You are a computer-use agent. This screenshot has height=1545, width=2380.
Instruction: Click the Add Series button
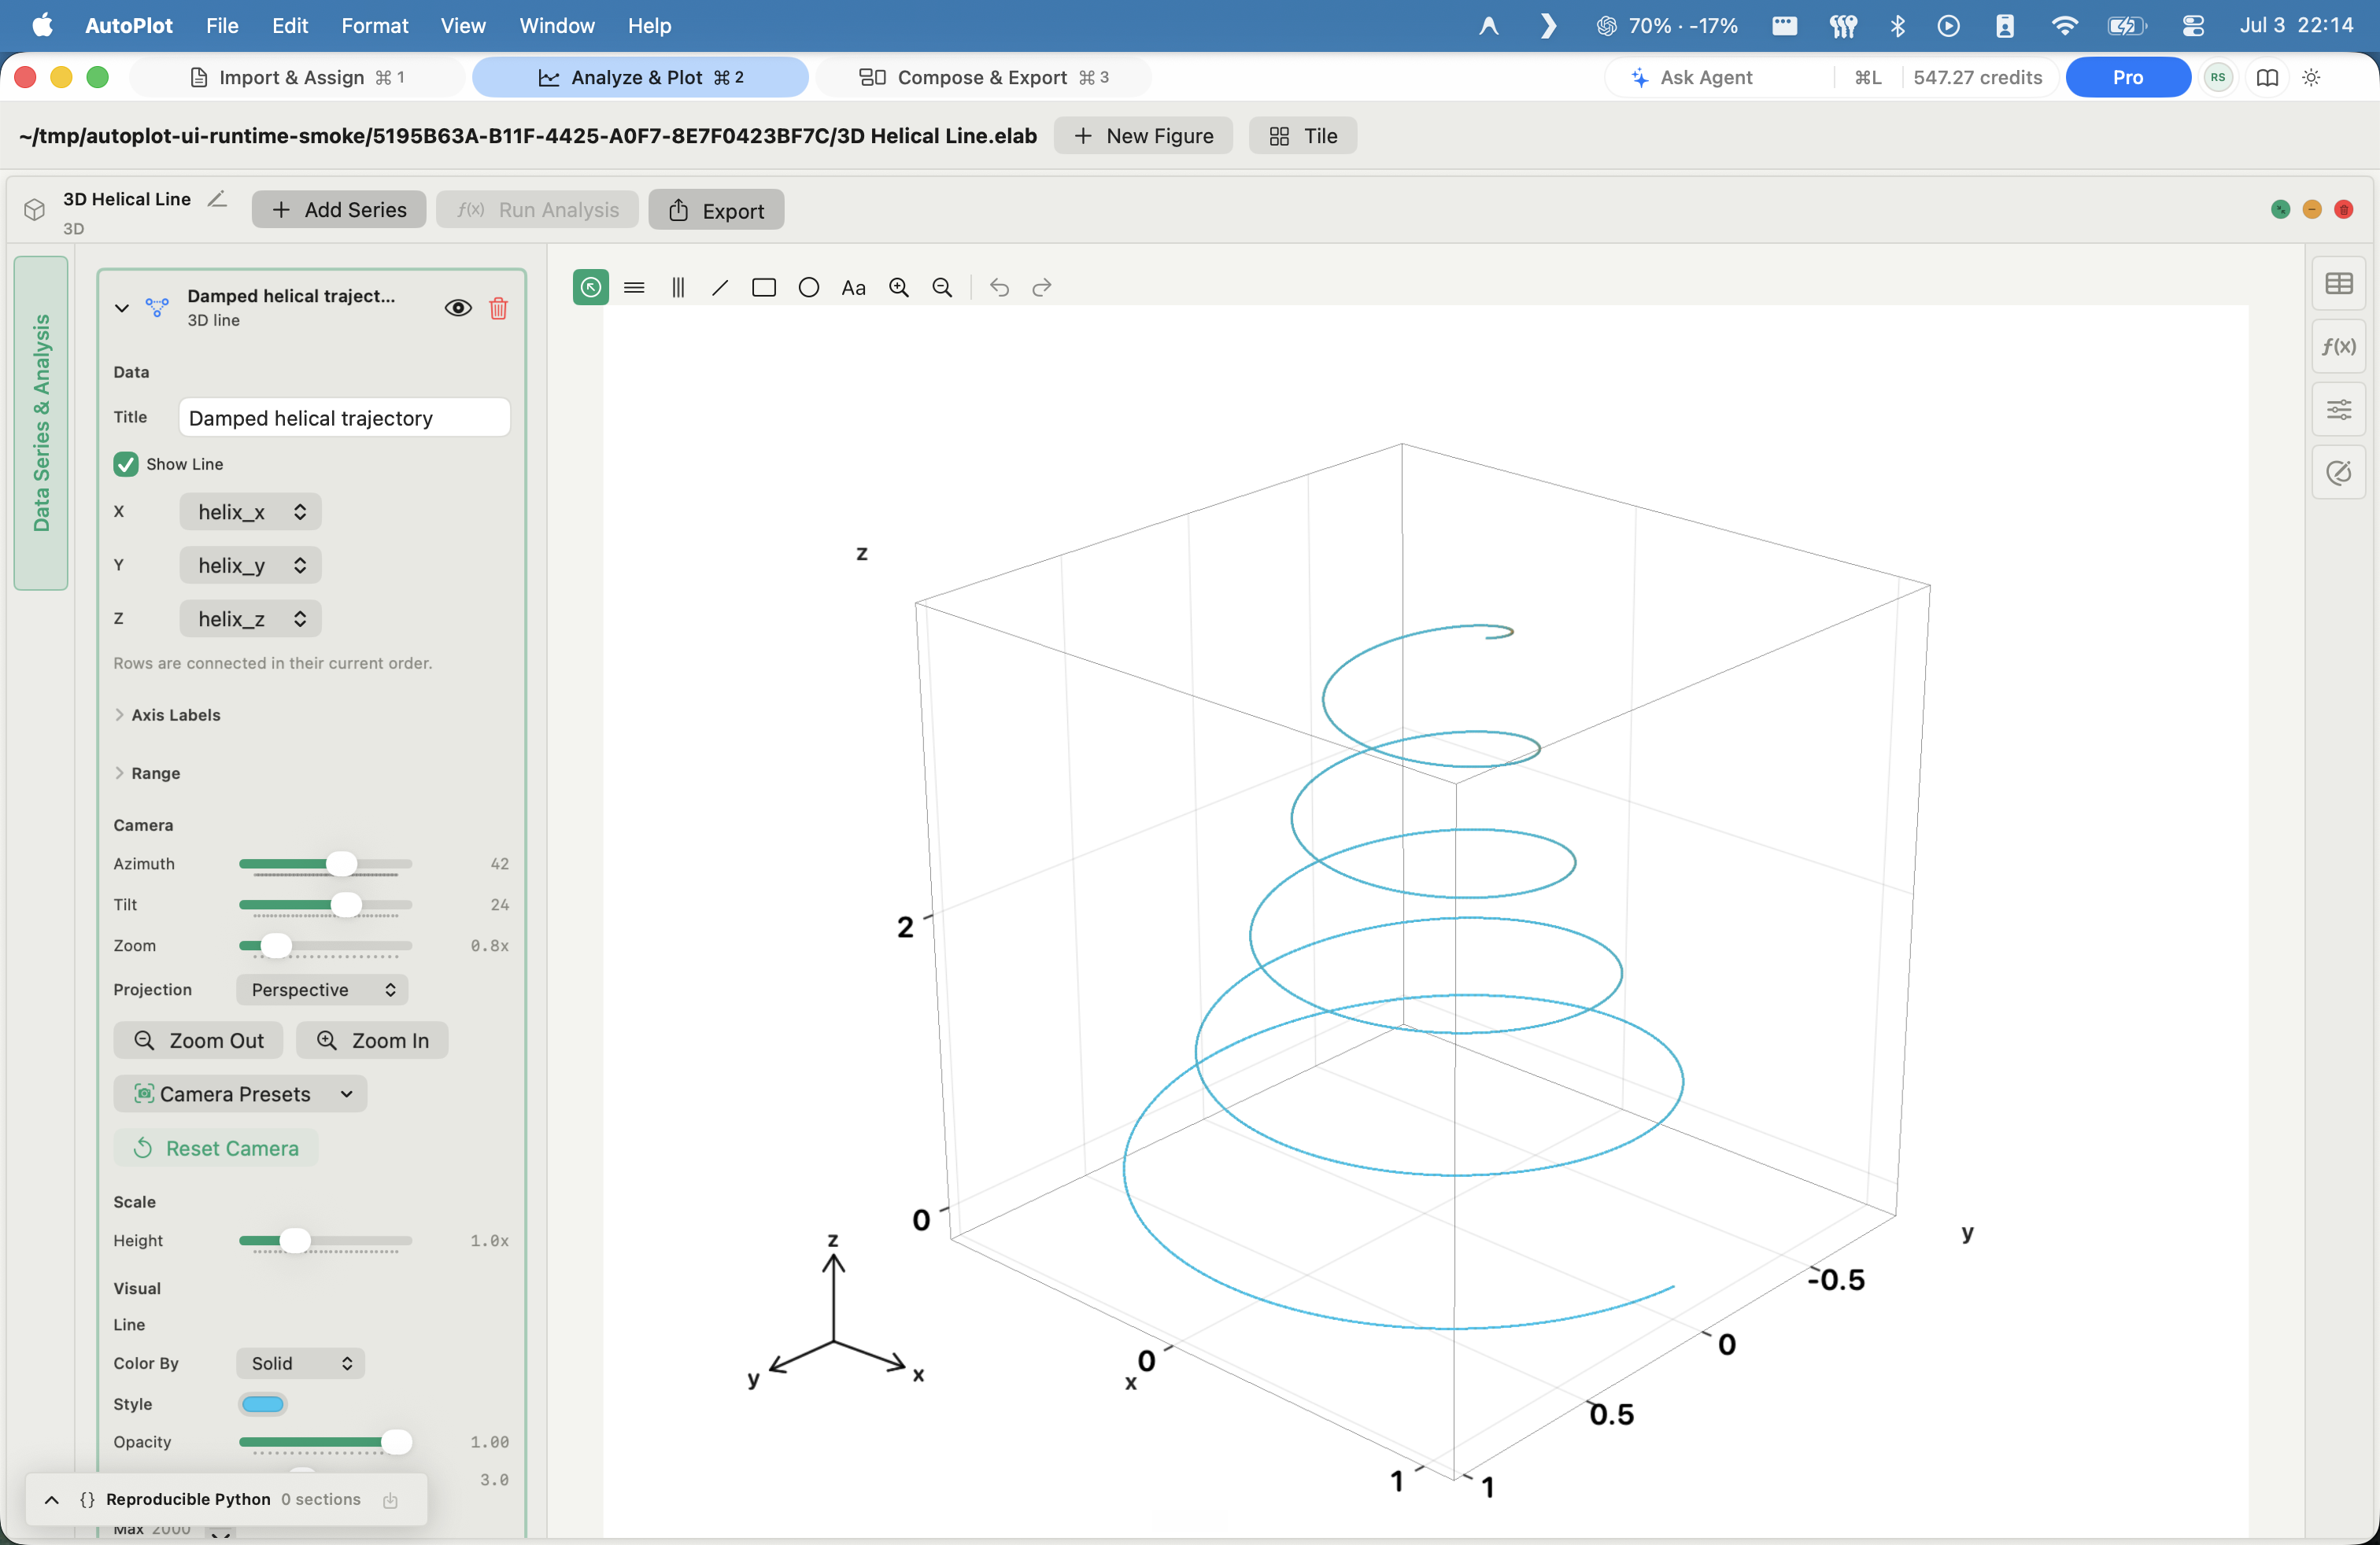339,210
